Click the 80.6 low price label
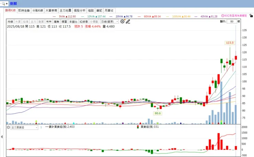The height and width of the screenshot is (157, 254). click(158, 113)
